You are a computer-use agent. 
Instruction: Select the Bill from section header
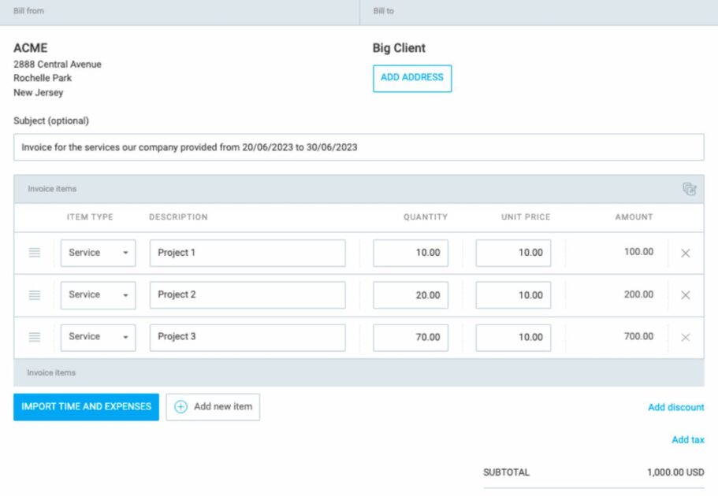31,10
